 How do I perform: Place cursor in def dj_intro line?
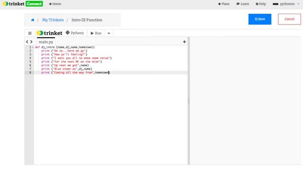coord(65,47)
